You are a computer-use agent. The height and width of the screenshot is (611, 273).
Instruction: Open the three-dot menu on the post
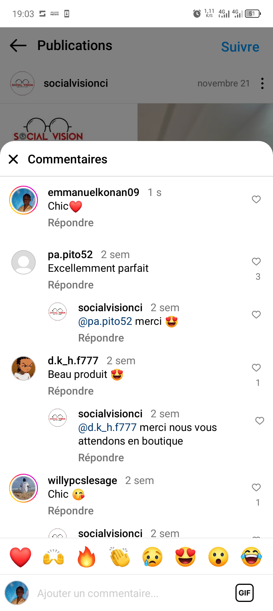tap(262, 83)
